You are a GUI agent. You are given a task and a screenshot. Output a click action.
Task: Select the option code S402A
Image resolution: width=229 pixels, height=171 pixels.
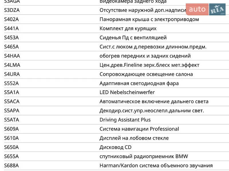tap(11, 19)
